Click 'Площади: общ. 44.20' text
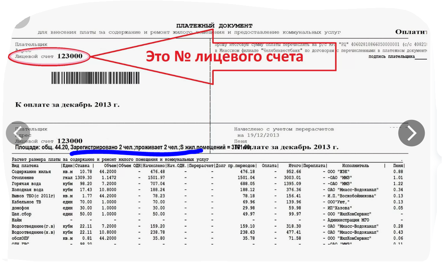Image resolution: width=442 pixels, height=268 pixels. (42, 147)
